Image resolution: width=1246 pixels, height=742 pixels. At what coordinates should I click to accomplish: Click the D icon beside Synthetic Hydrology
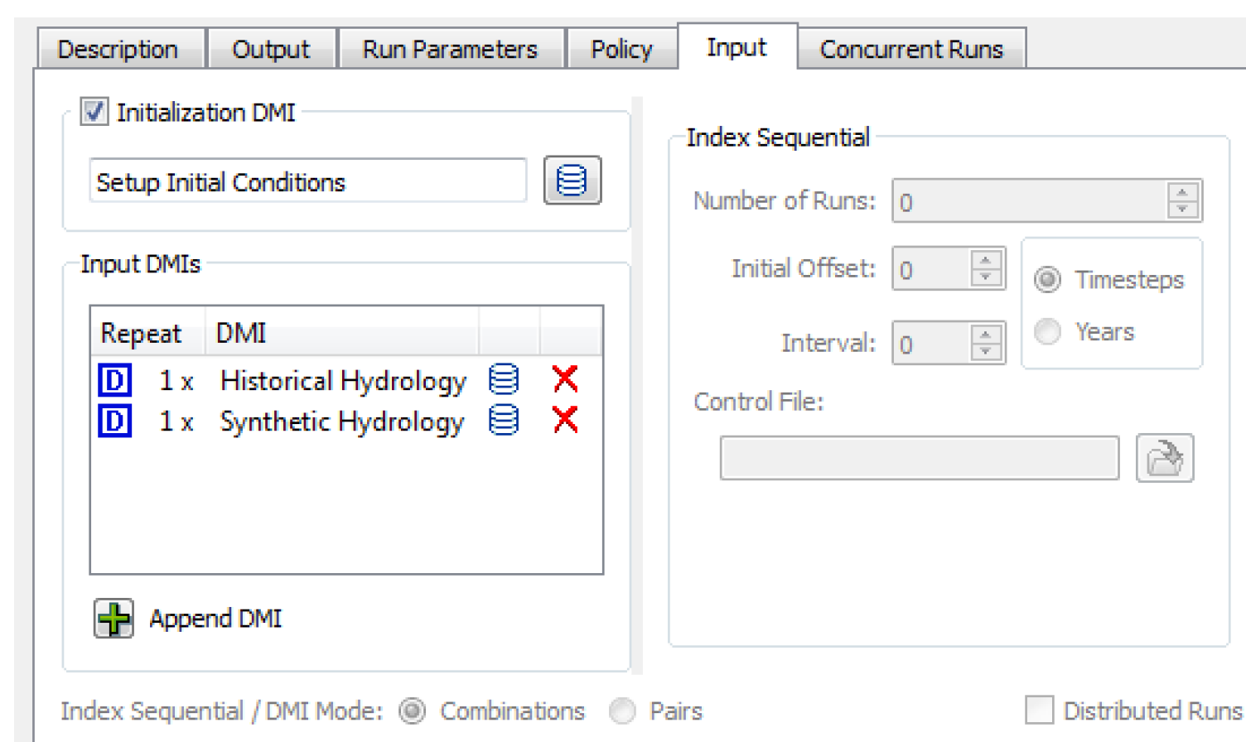pyautogui.click(x=115, y=421)
